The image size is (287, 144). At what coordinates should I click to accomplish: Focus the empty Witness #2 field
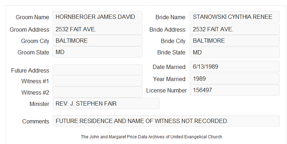click(x=97, y=92)
